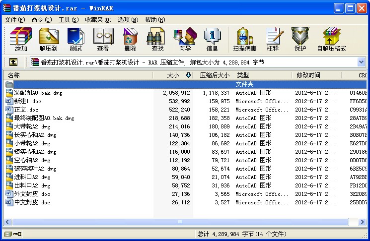Screen dimensions: 370x241
Task: Click the 解压到 (Extract To) icon
Action: (x=49, y=39)
